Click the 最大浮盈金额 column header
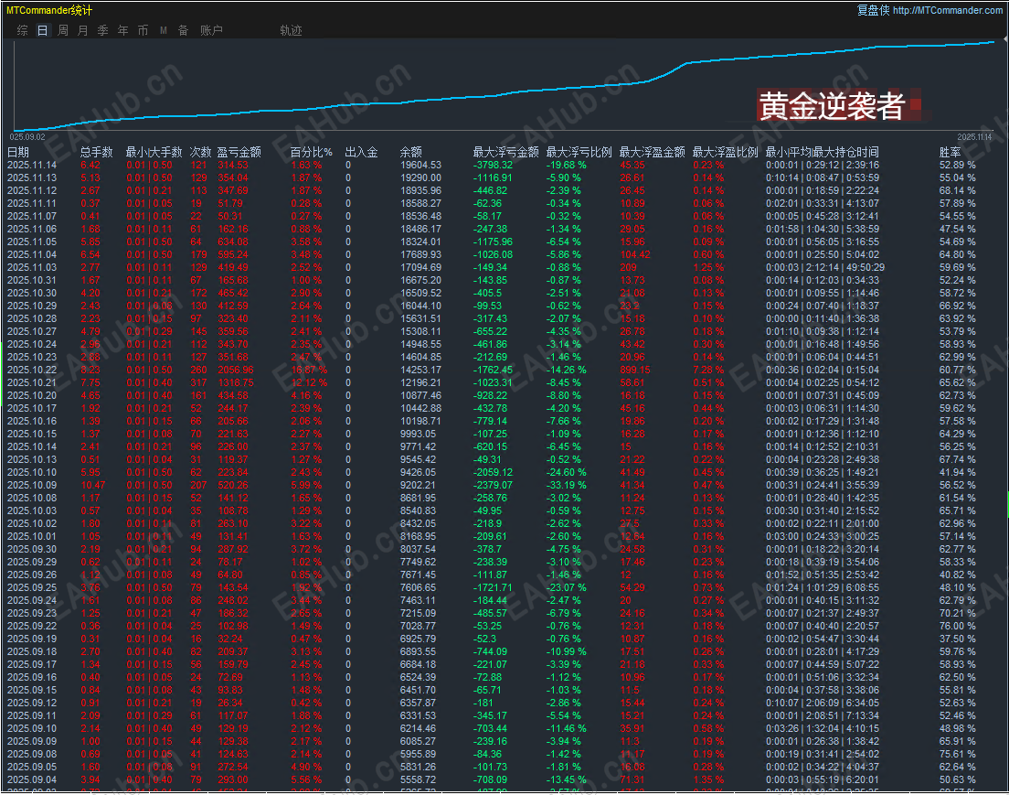This screenshot has height=795, width=1009. (x=652, y=152)
